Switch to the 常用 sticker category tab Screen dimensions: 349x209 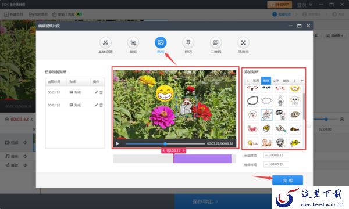point(256,81)
